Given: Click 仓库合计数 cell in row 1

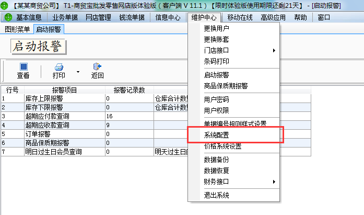Looking at the screenshot, I should [171, 98].
